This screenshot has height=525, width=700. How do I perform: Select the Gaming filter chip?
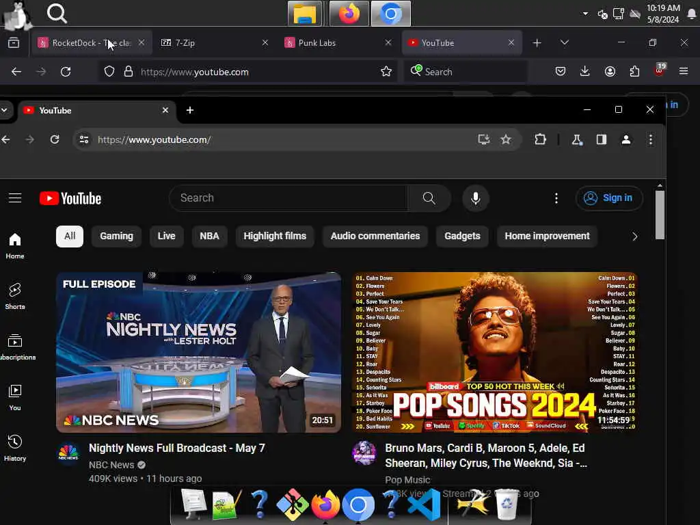tap(116, 236)
